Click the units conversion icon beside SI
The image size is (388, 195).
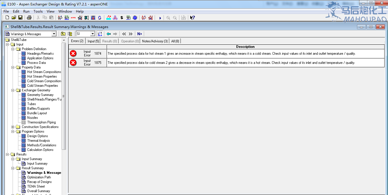point(100,34)
